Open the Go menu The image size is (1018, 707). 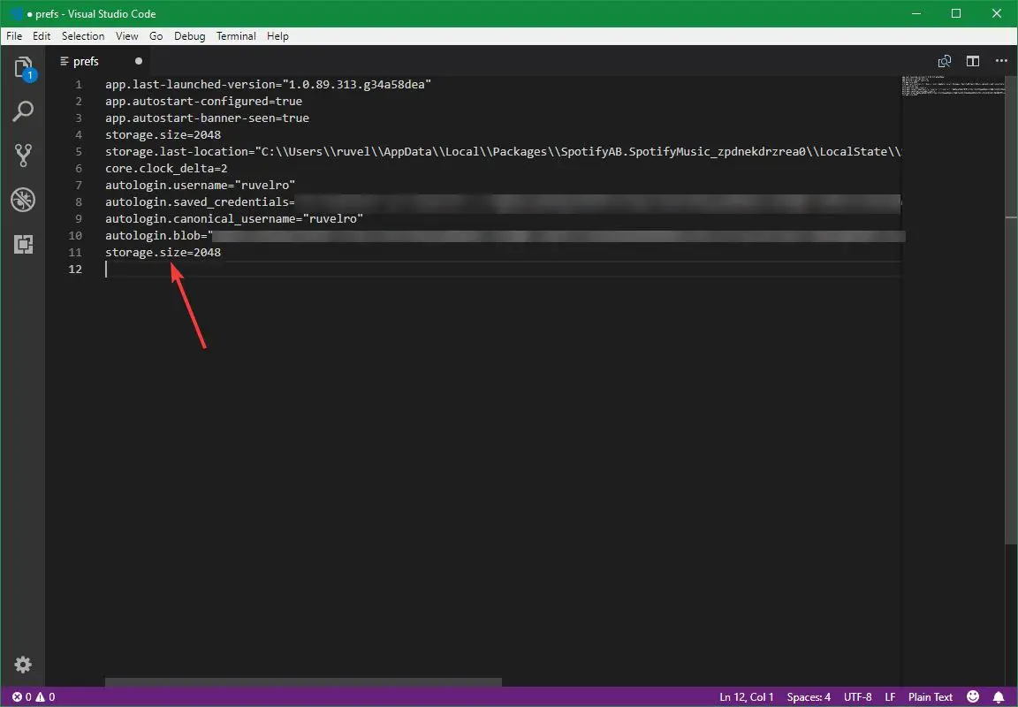pyautogui.click(x=156, y=35)
